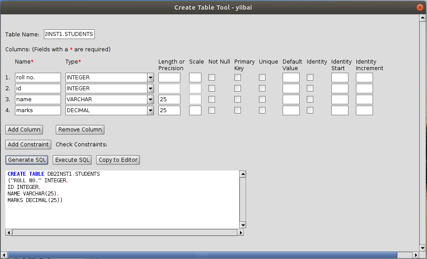Click the Add Column button

click(x=24, y=130)
